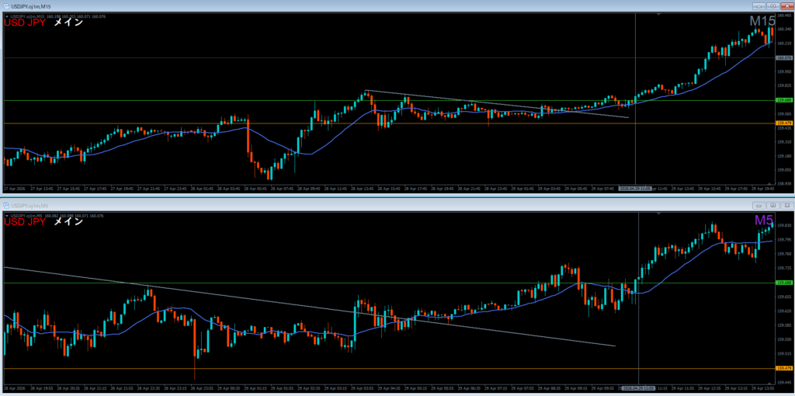Click the purple M5 timeframe label
Image resolution: width=795 pixels, height=396 pixels.
(x=764, y=220)
